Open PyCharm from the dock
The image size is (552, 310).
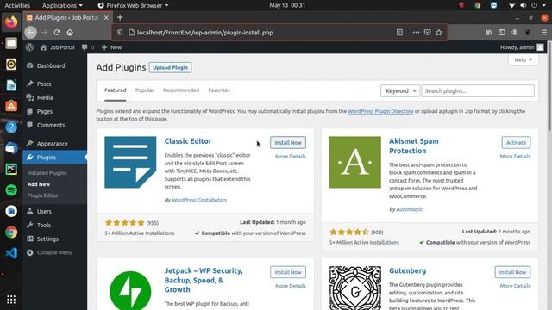click(x=11, y=169)
